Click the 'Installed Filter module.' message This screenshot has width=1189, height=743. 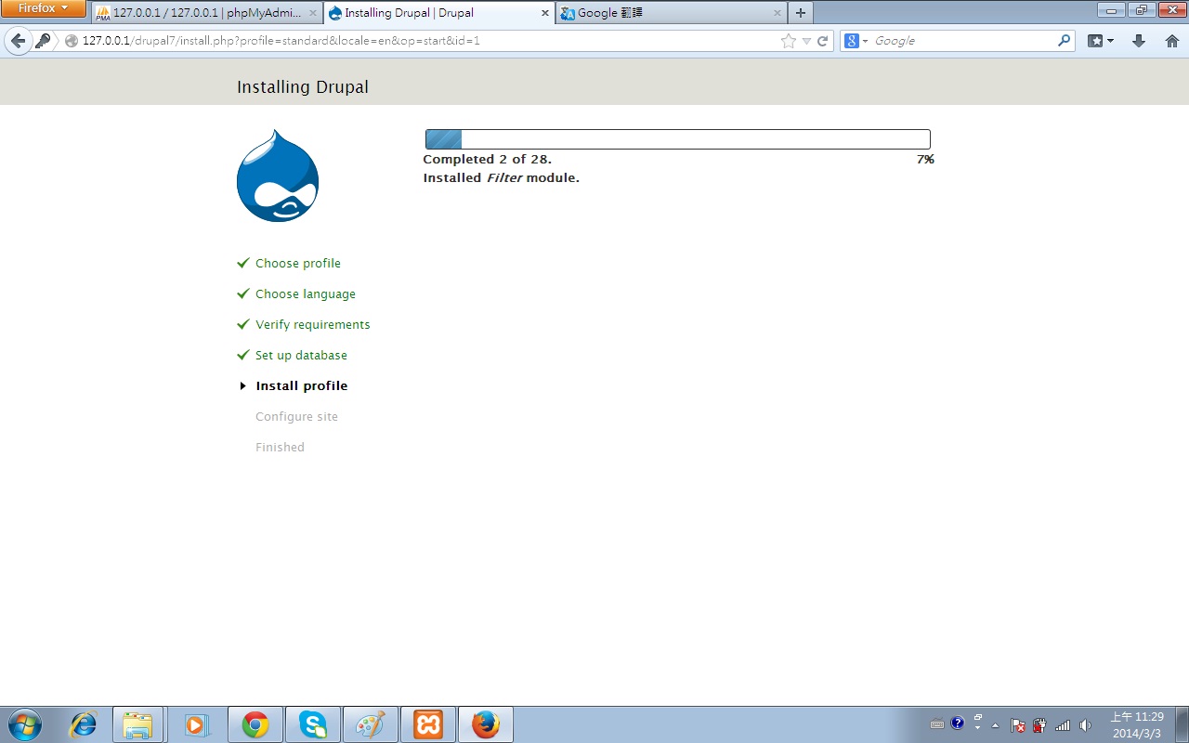pos(501,178)
